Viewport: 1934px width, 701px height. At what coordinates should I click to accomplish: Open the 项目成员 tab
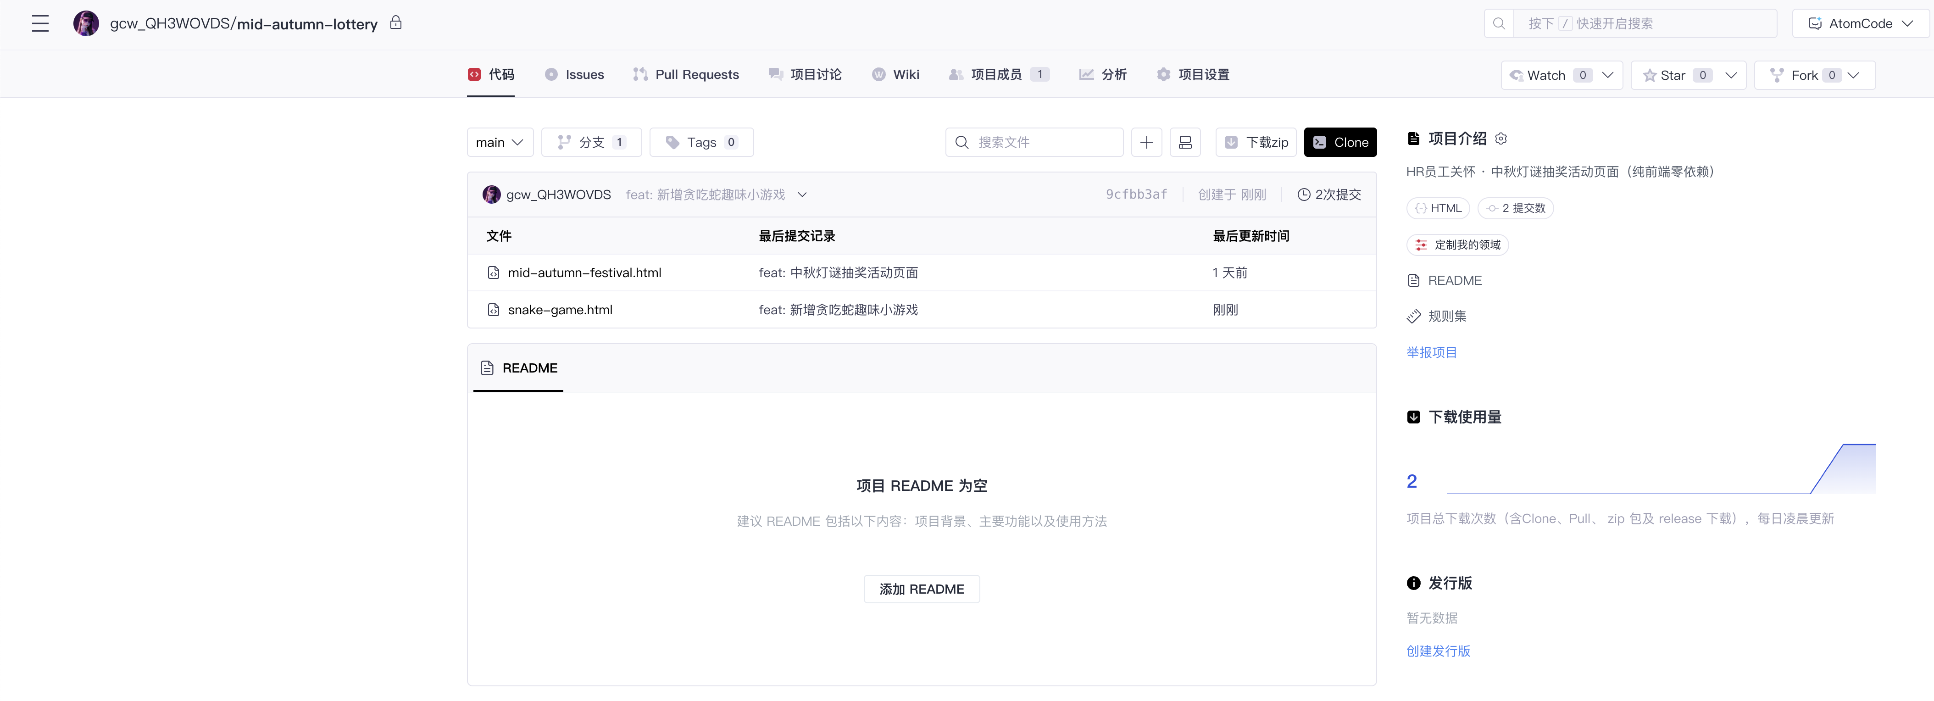(999, 74)
